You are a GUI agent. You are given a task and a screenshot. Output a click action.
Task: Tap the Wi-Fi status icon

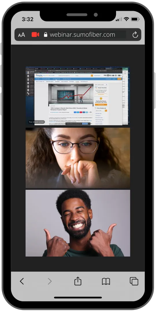click(126, 19)
